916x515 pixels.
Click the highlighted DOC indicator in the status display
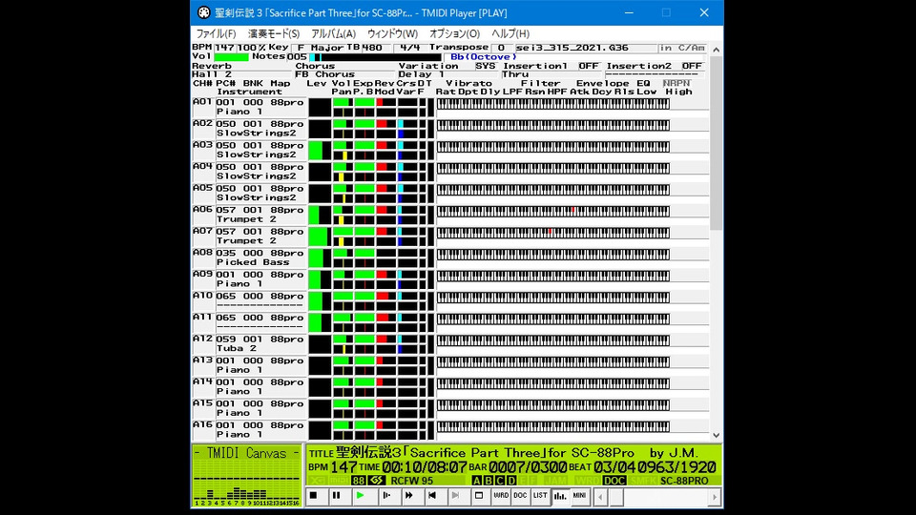(614, 481)
